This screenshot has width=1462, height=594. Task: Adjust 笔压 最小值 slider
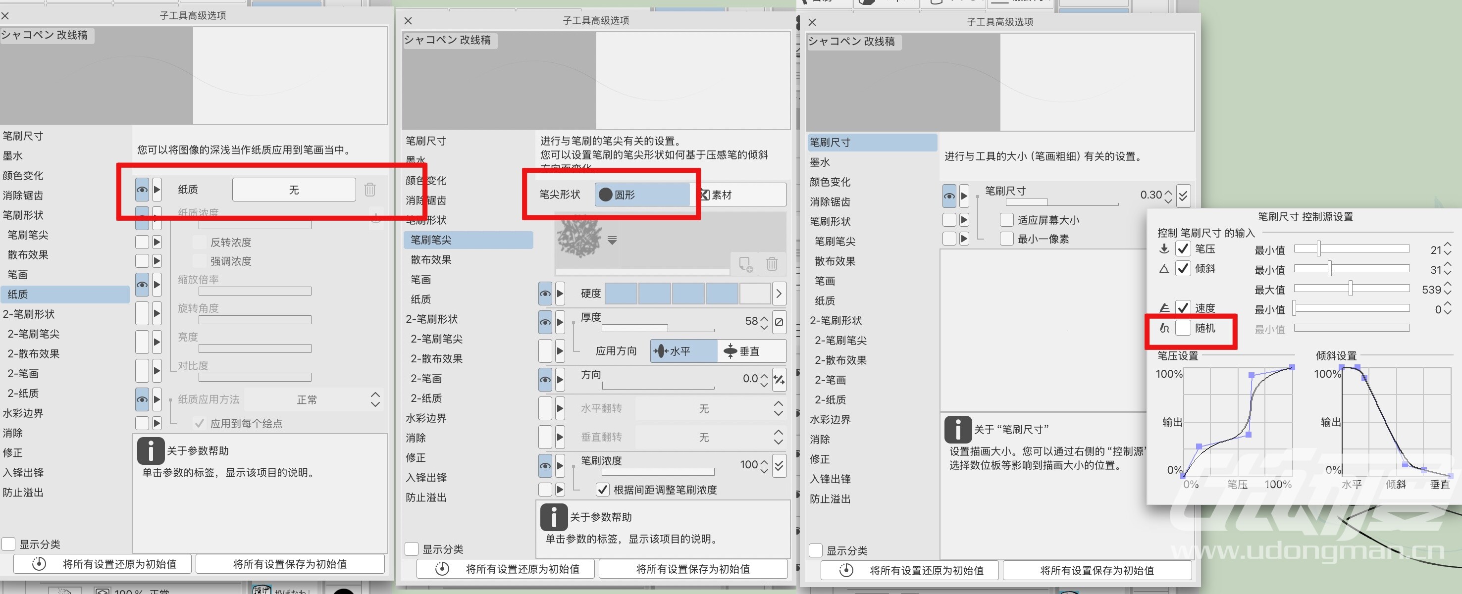tap(1352, 248)
